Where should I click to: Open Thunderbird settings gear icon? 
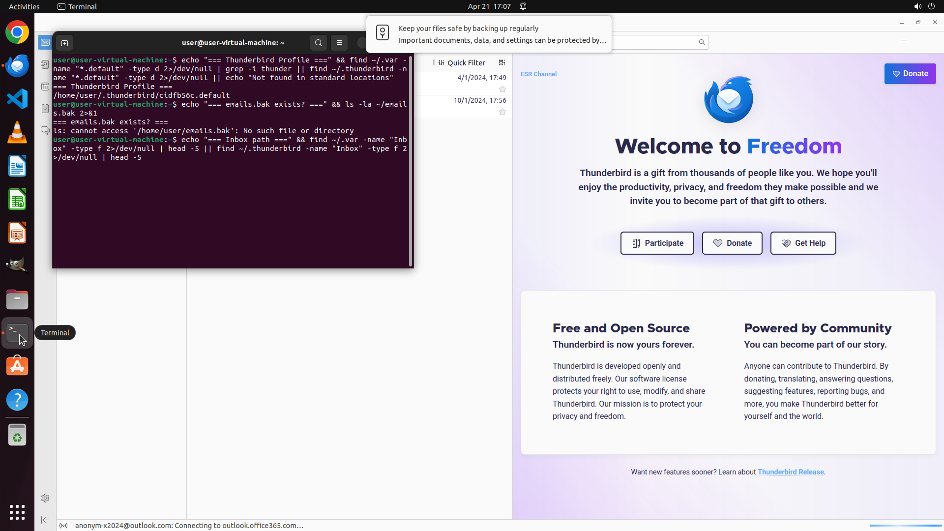tap(45, 498)
